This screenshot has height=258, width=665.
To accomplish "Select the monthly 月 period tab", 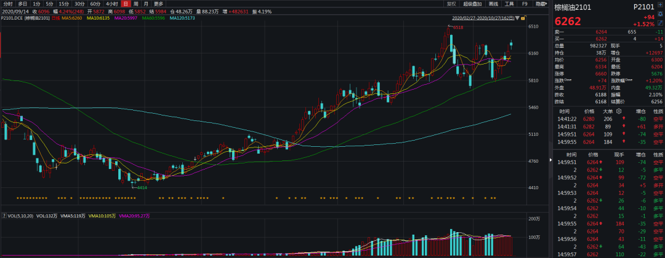I will coord(146,4).
